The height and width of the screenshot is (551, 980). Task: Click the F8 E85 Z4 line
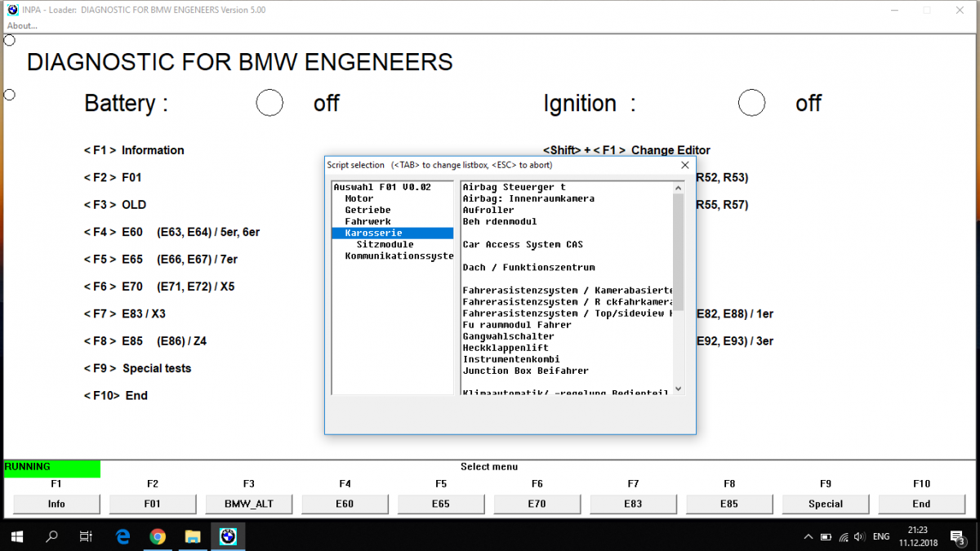[145, 341]
